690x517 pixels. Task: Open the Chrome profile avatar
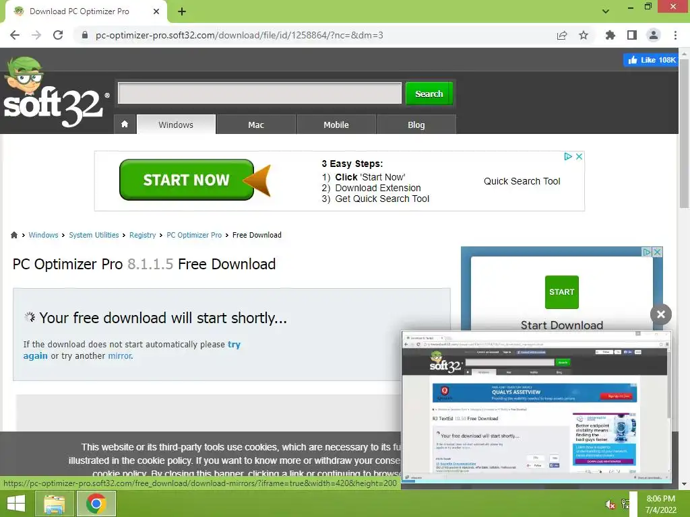click(654, 35)
